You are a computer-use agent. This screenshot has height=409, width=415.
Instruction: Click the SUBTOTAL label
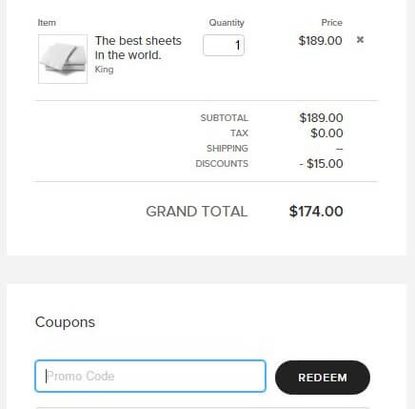tap(224, 118)
